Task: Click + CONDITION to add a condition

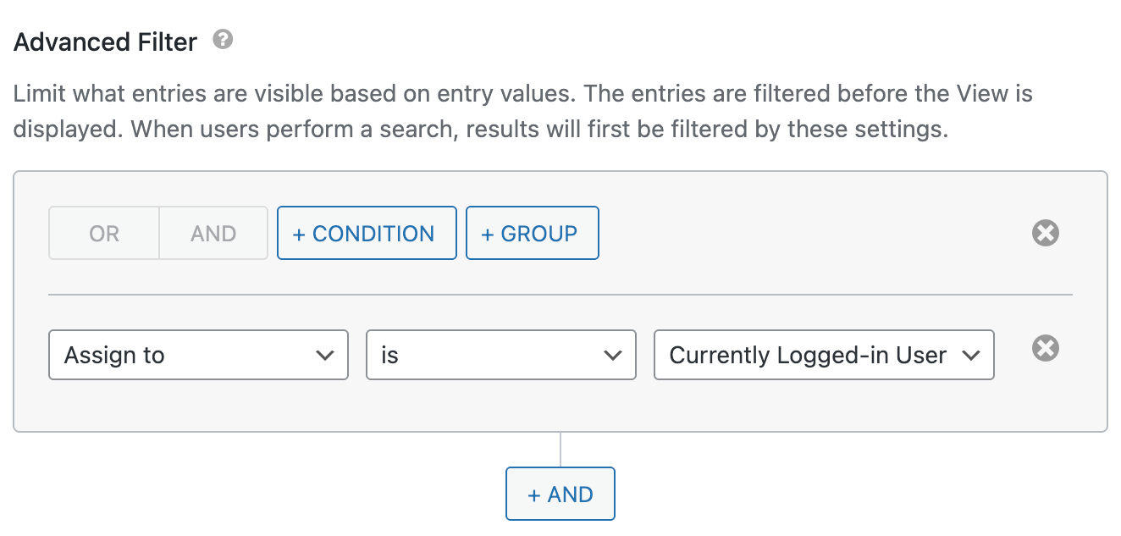Action: 367,233
